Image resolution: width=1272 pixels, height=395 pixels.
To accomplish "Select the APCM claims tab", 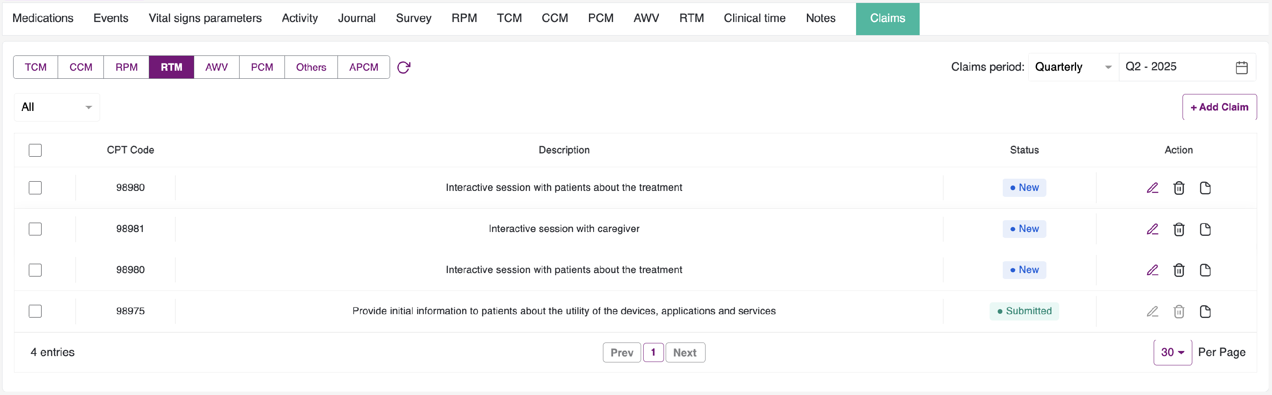I will tap(363, 67).
